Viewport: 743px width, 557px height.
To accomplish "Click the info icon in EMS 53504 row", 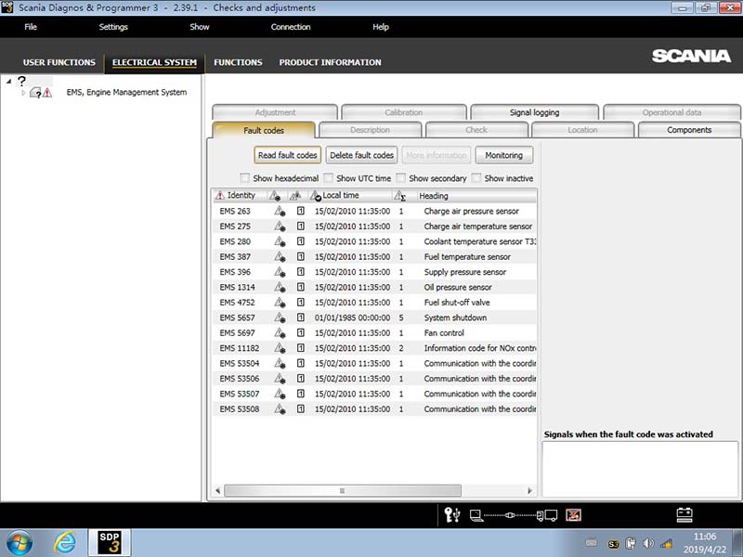I will coord(300,363).
